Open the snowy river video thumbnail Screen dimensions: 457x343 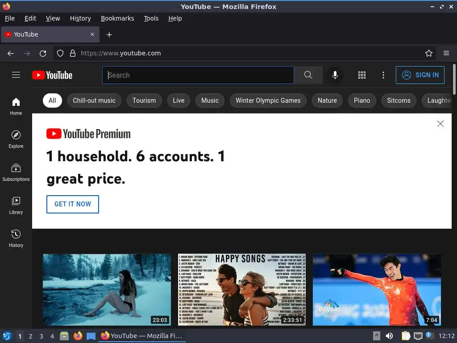click(107, 289)
